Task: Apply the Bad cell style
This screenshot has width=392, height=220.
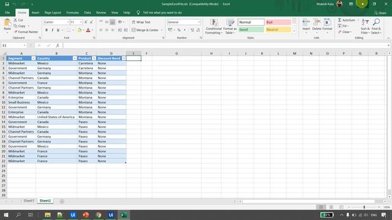Action: [278, 22]
